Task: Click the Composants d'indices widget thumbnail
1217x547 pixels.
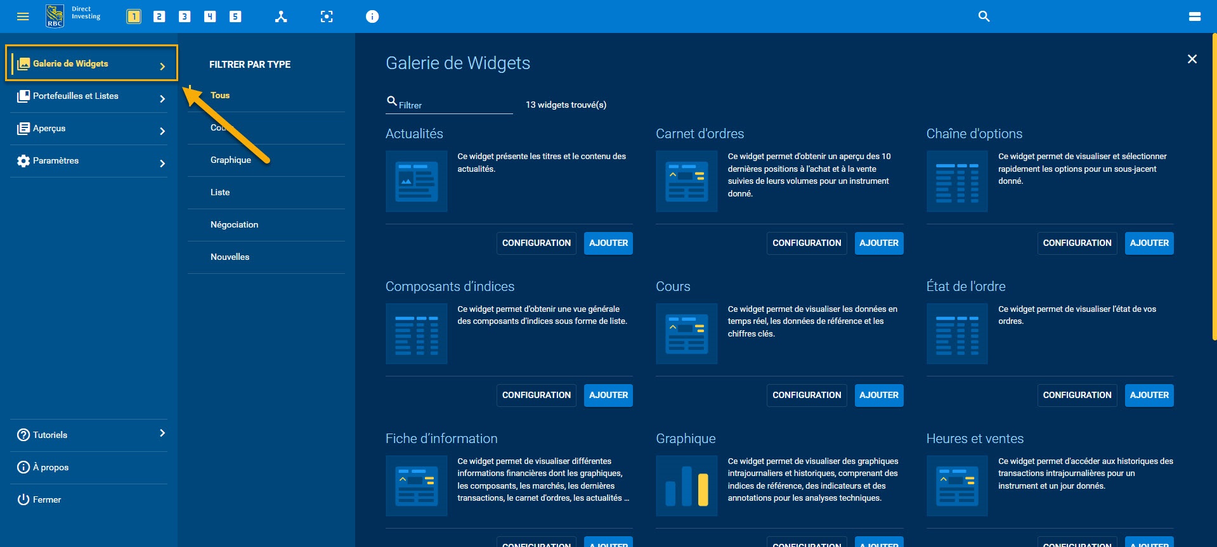Action: 417,333
